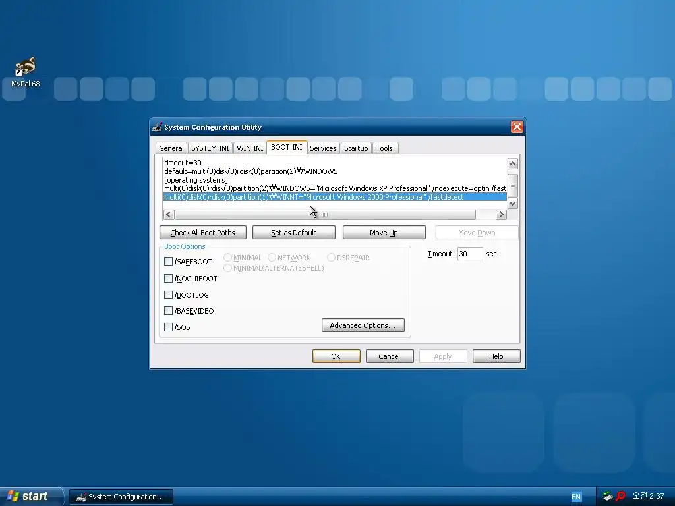Click the Move Up button
Viewport: 675px width, 506px height.
(x=384, y=233)
